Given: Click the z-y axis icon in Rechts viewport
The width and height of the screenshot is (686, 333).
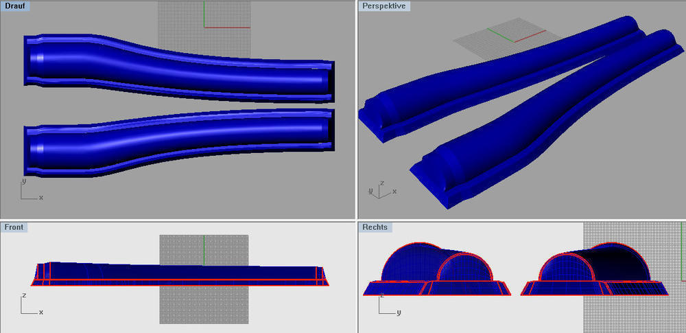Looking at the screenshot, I should click(x=386, y=304).
